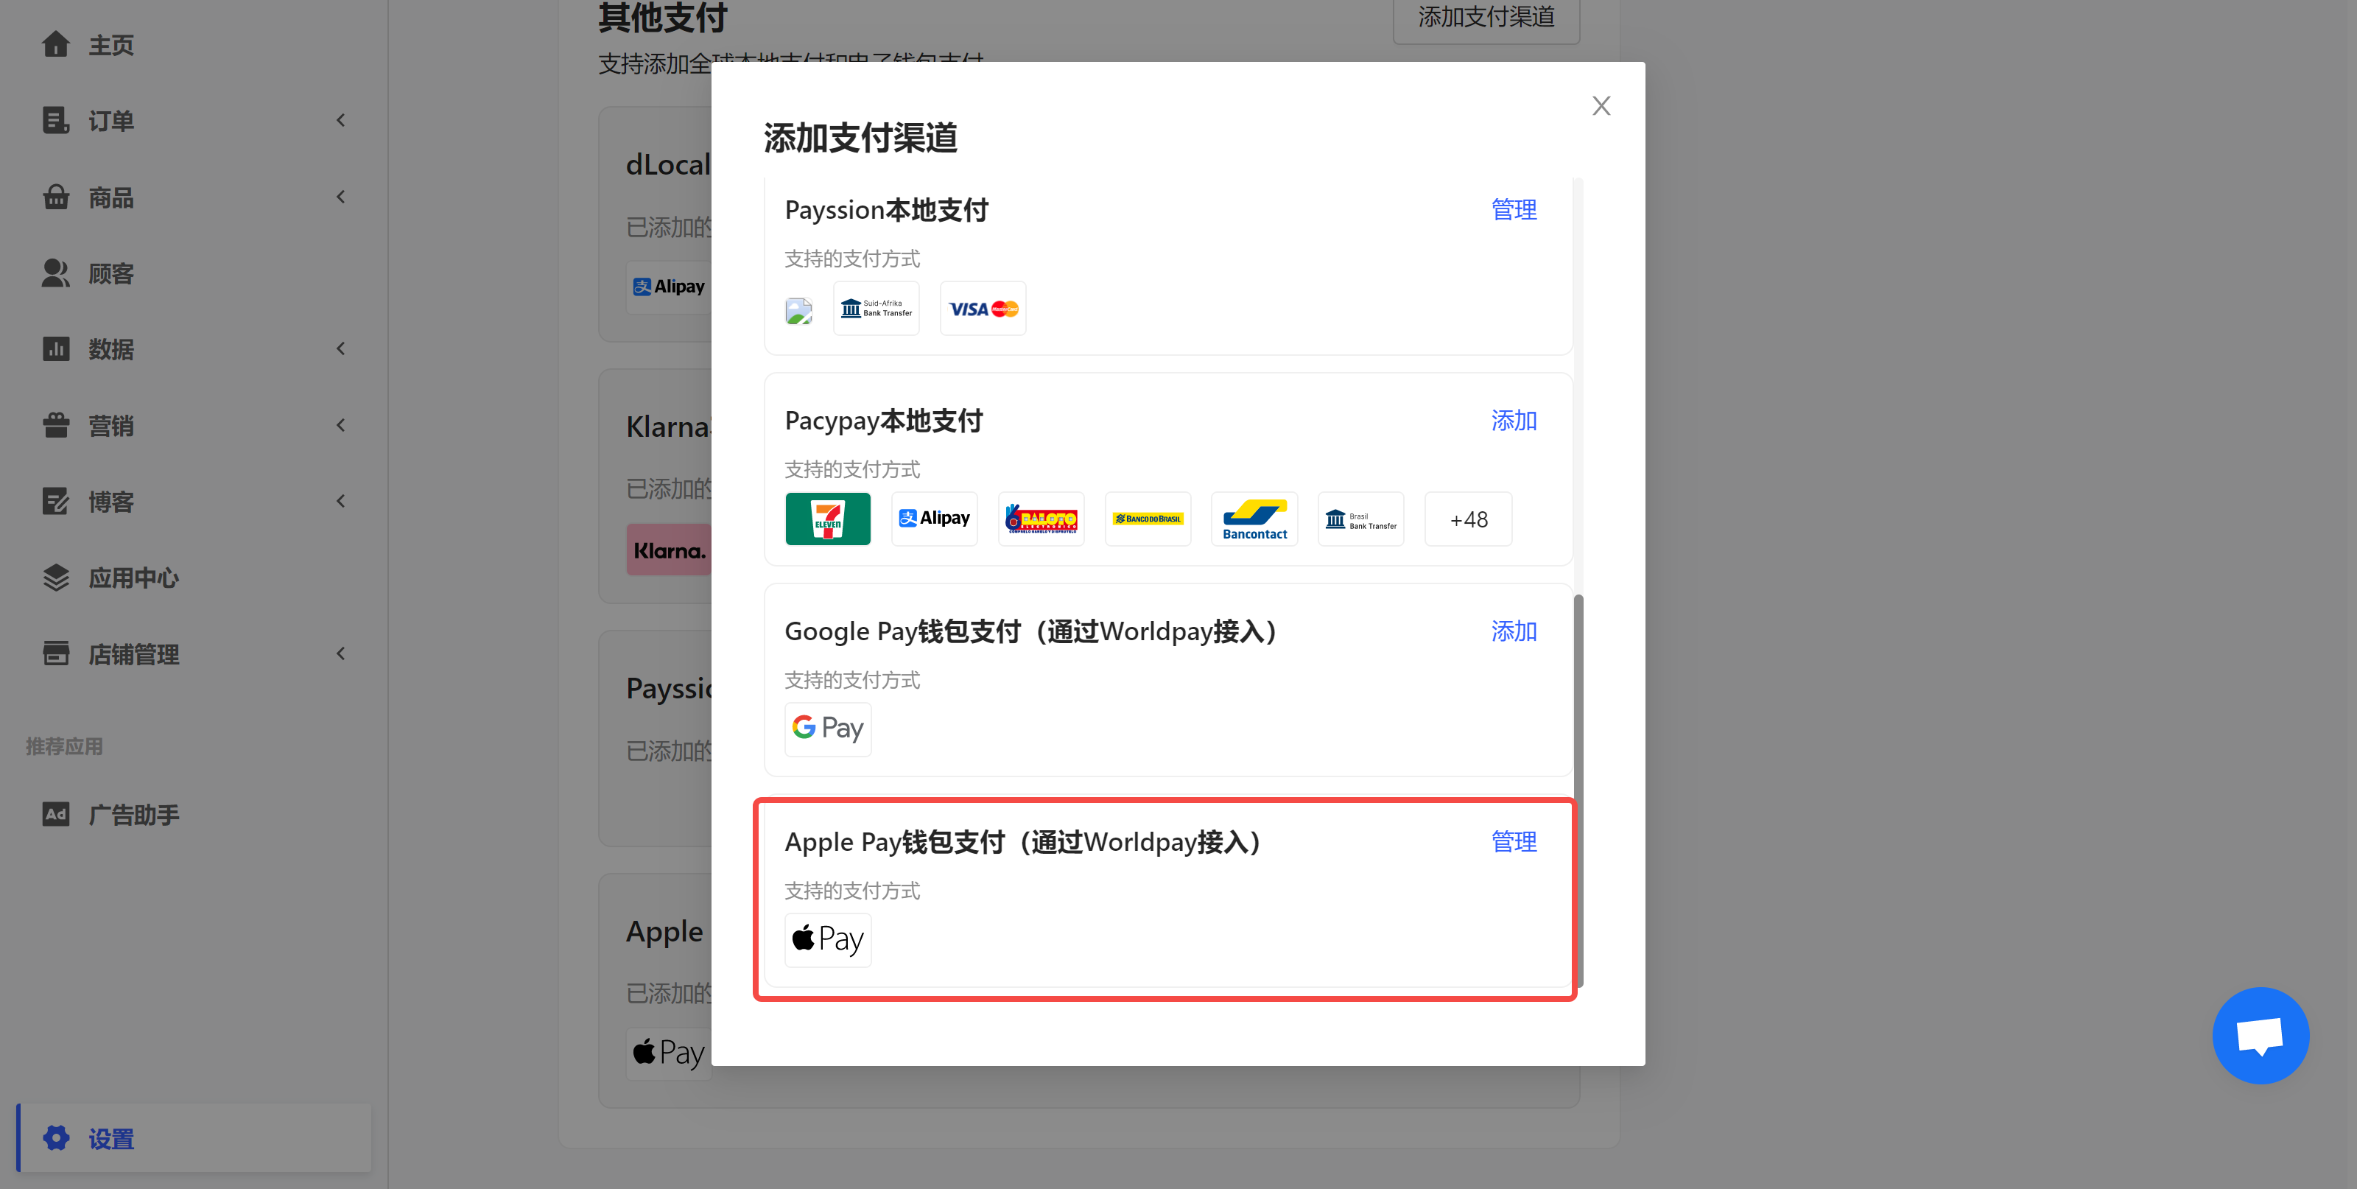
Task: Click the 添加支付渠道 button behind dialog
Action: (x=1486, y=18)
